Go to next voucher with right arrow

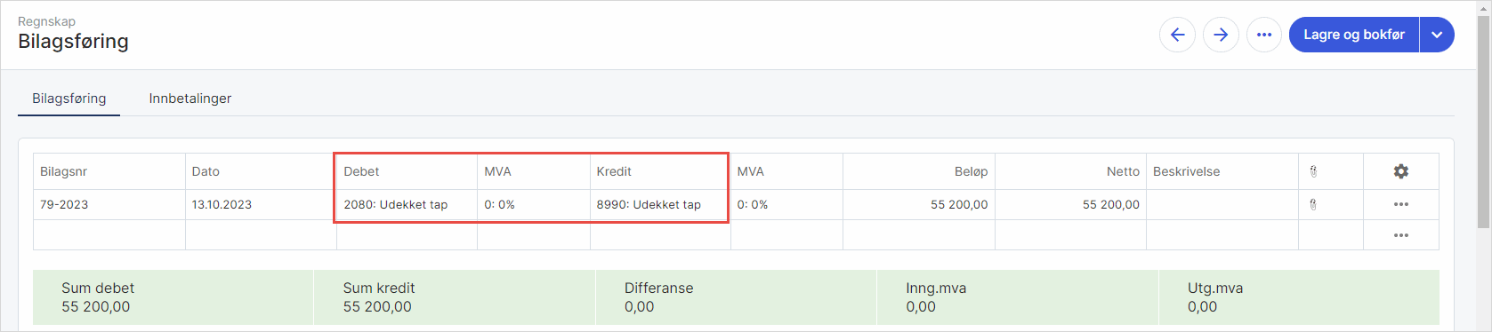1221,35
